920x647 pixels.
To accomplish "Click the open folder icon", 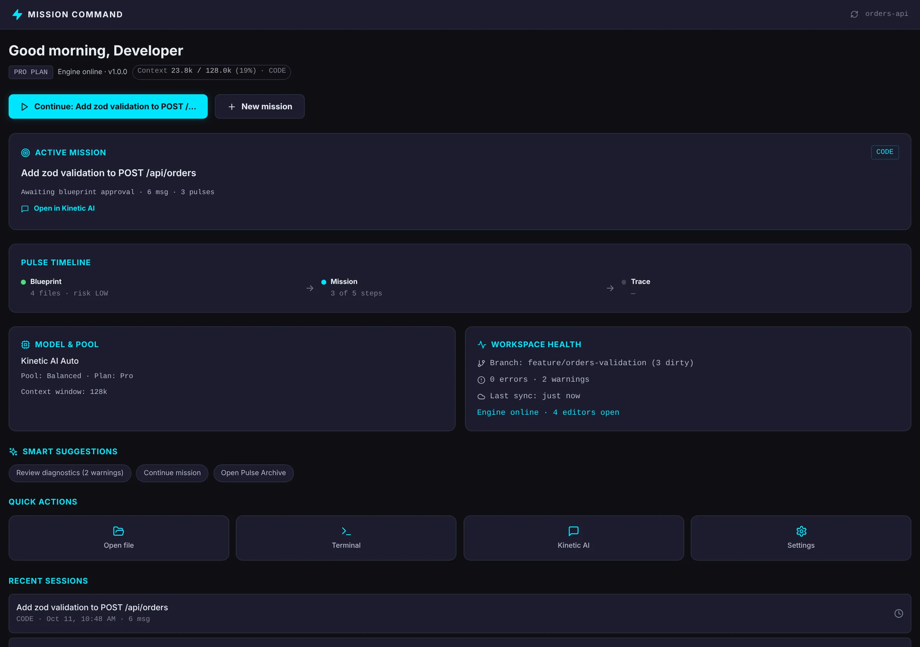I will (x=118, y=531).
